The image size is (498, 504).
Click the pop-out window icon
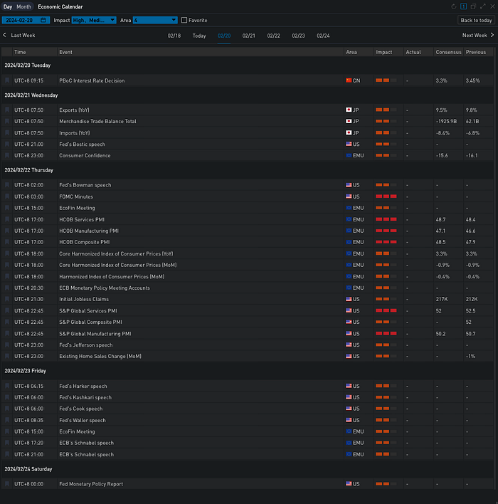[x=474, y=6]
